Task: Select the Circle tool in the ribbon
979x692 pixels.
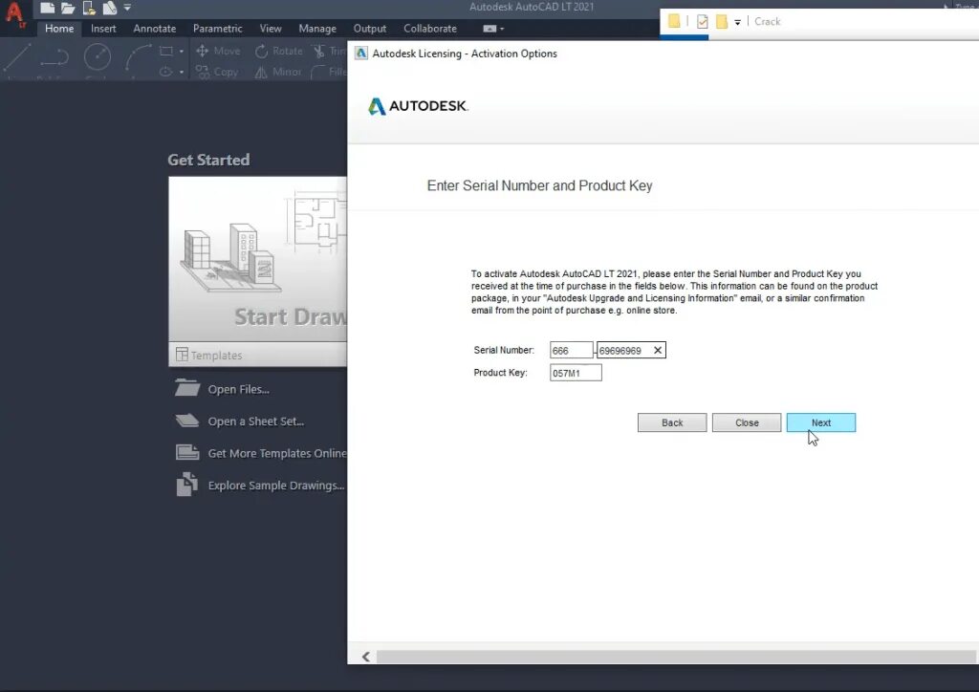Action: [x=98, y=57]
